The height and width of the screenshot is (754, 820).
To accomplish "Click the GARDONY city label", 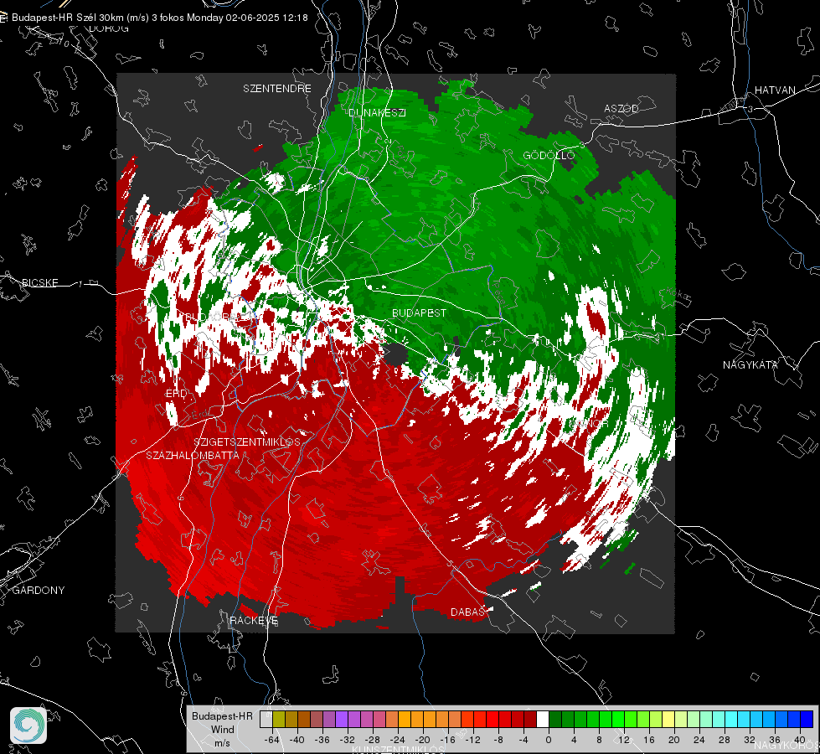I will 39,591.
